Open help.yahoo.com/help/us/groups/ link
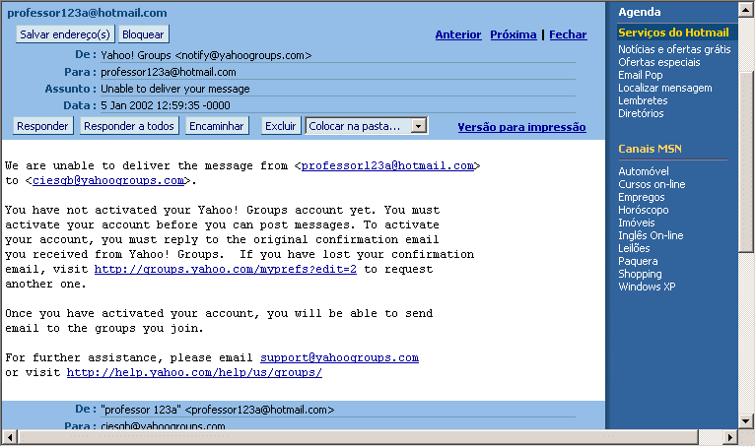This screenshot has height=447, width=756. click(194, 372)
